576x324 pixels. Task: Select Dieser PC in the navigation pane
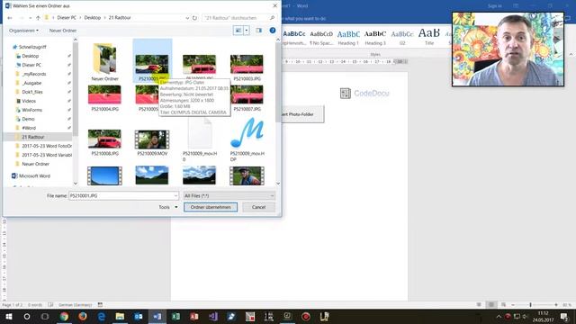[x=31, y=65]
